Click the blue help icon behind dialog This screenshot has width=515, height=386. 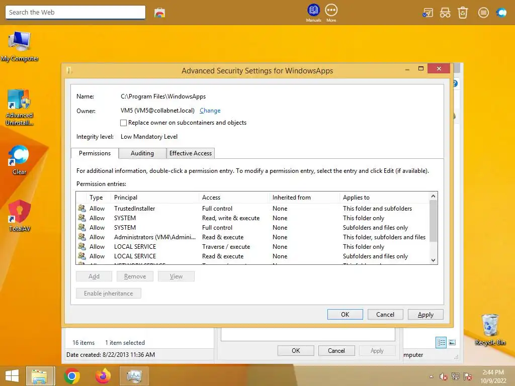click(x=456, y=83)
